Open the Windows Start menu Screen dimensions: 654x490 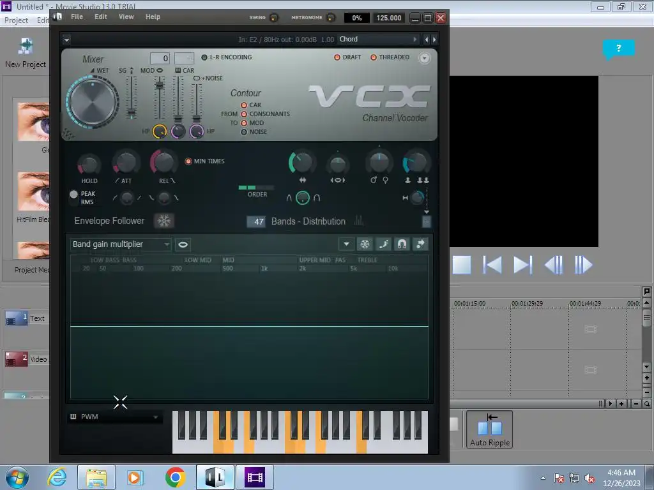(17, 477)
